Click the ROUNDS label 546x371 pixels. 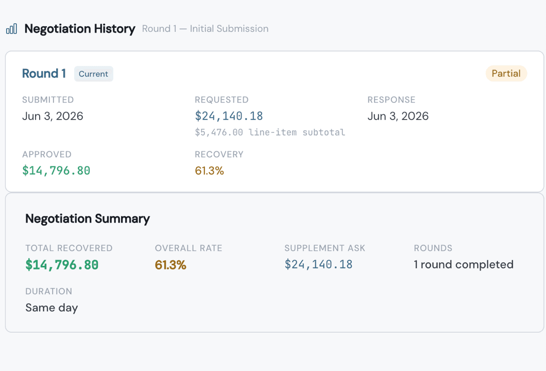433,248
